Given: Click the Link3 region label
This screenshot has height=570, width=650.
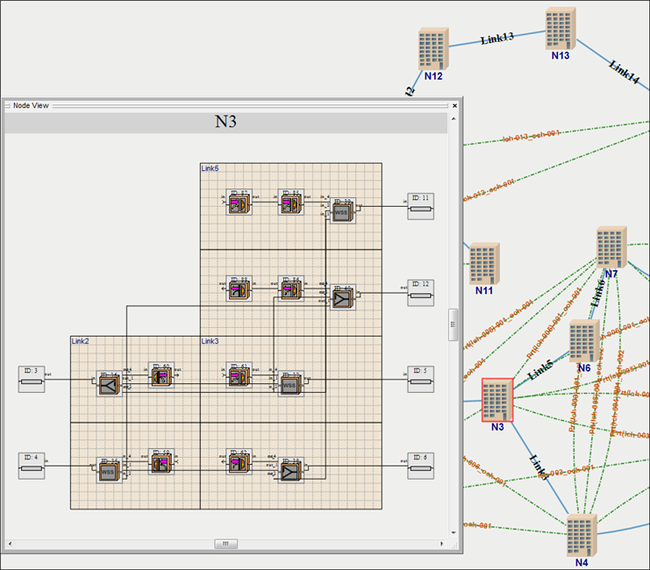Looking at the screenshot, I should pyautogui.click(x=210, y=341).
